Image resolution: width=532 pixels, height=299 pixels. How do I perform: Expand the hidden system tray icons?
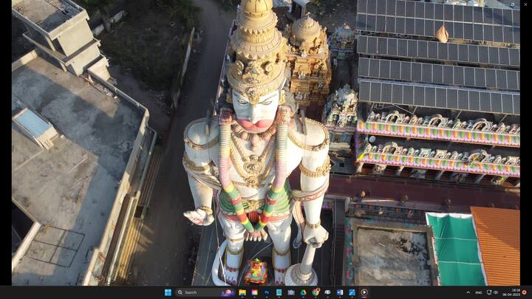click(x=468, y=292)
